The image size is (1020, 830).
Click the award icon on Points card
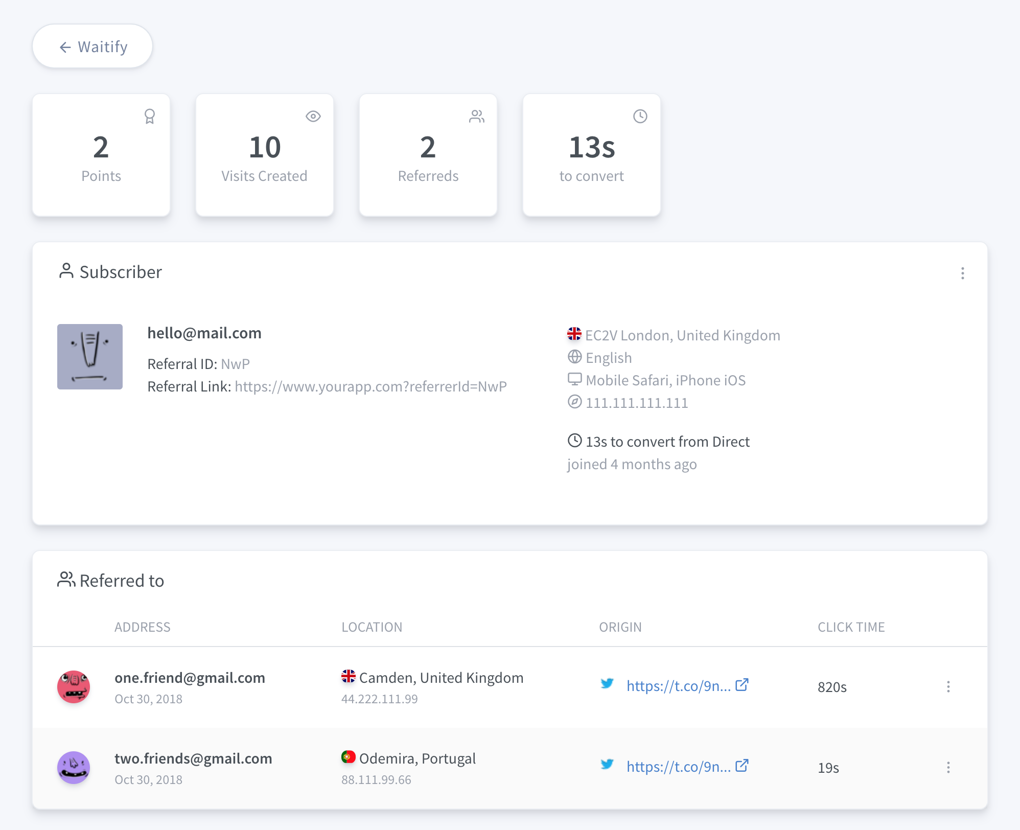[x=149, y=117]
